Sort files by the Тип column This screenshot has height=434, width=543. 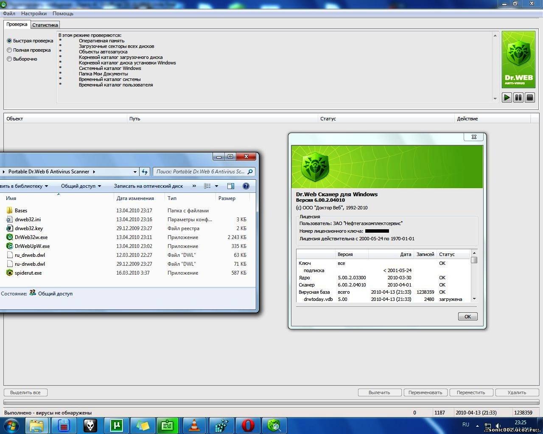(190, 198)
